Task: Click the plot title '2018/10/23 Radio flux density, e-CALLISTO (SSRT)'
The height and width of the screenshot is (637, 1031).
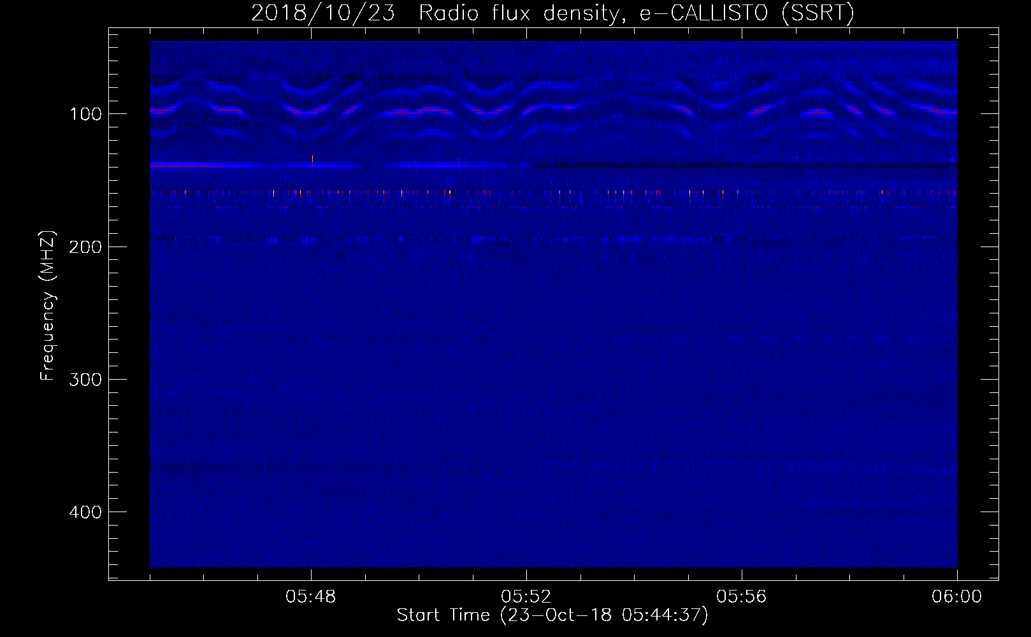Action: [x=552, y=13]
